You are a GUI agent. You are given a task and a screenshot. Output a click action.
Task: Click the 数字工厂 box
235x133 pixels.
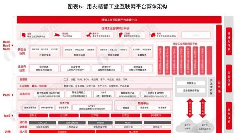(107, 68)
